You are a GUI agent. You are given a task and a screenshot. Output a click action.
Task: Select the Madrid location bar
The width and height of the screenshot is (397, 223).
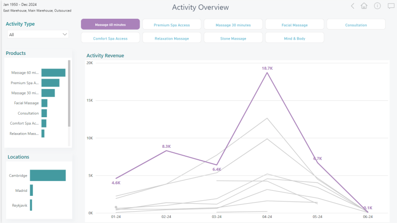pyautogui.click(x=31, y=190)
